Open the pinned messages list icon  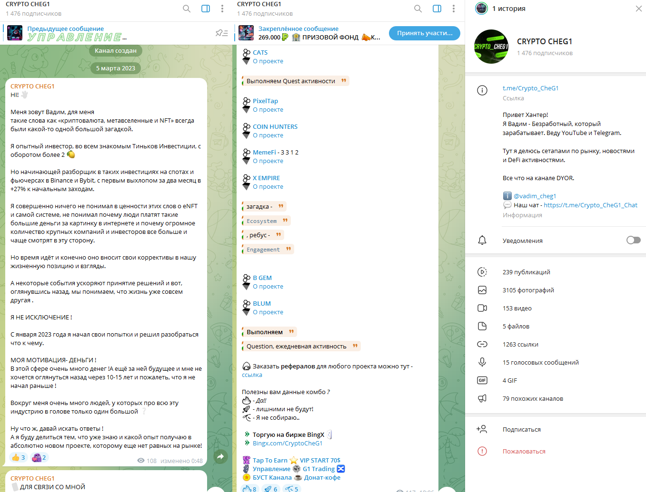click(x=222, y=33)
